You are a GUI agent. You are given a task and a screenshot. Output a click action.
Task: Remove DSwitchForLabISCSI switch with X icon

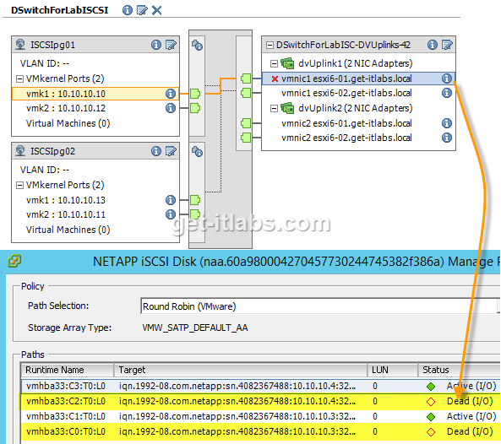point(156,10)
